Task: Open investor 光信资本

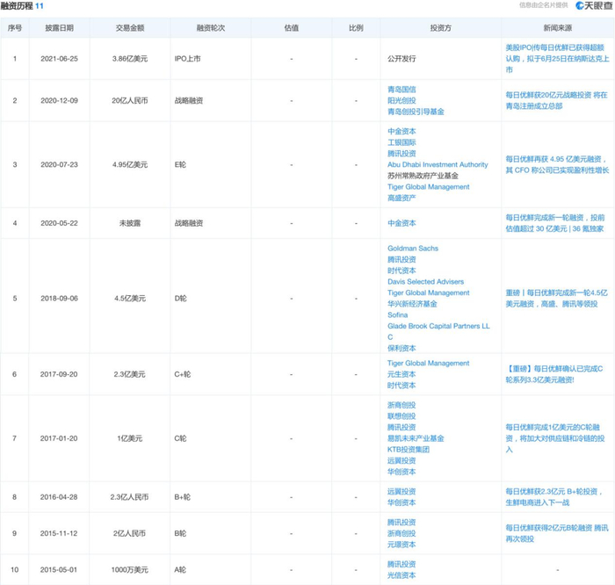Action: point(402,575)
